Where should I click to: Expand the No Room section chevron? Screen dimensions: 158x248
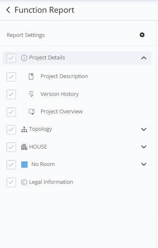144,164
